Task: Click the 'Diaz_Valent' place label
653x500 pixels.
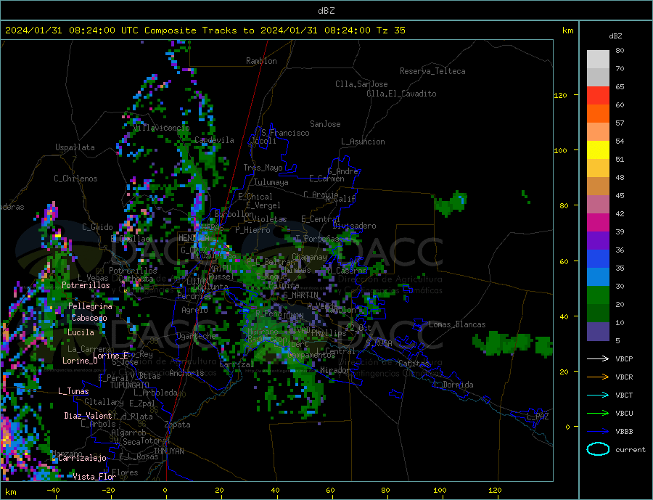Action: point(88,416)
